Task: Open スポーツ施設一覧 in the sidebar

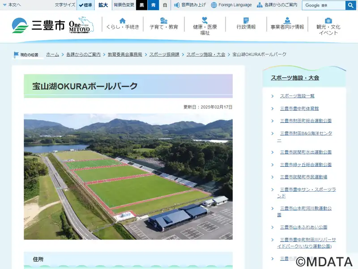Action: [x=297, y=96]
